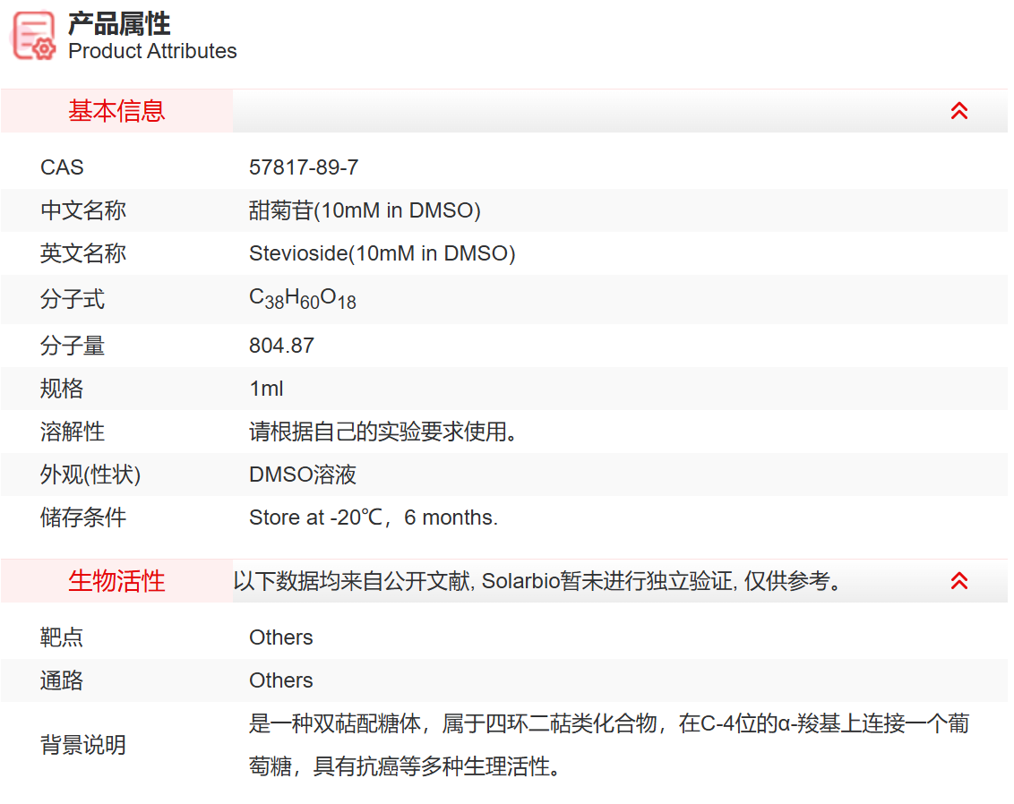Click the 溶解性 row label
This screenshot has height=804, width=1014.
73,432
